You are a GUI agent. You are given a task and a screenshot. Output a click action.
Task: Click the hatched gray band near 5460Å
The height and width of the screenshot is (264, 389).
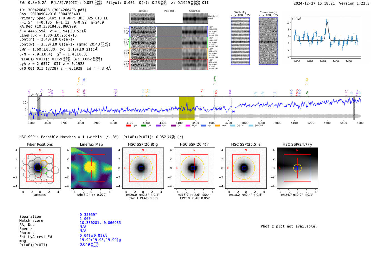coord(354,108)
